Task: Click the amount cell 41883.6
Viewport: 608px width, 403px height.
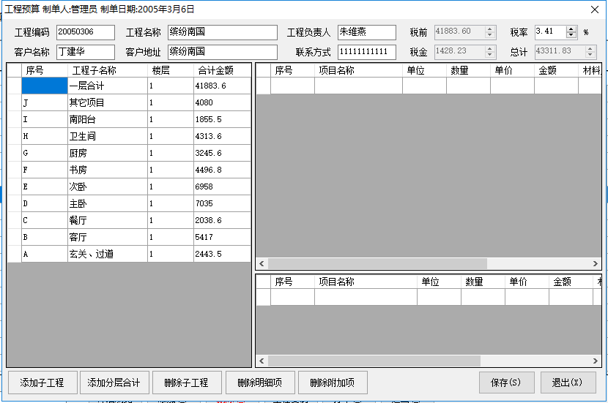Action: 222,86
